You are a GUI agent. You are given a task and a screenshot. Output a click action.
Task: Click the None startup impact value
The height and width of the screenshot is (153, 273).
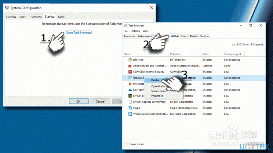click(227, 66)
